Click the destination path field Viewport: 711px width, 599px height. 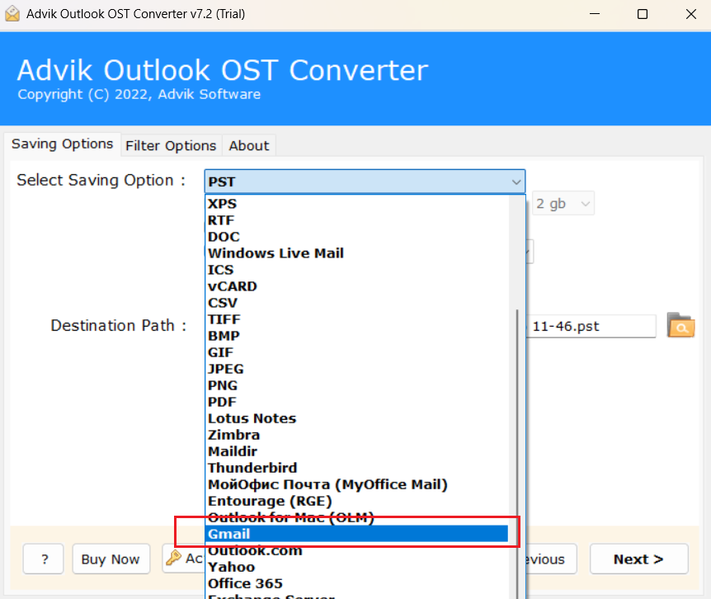coord(591,326)
